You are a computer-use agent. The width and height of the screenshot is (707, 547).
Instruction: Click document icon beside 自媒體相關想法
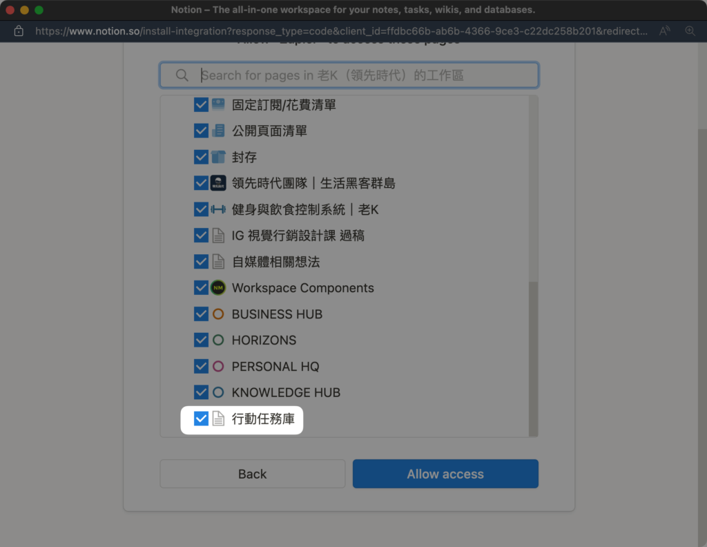[218, 262]
